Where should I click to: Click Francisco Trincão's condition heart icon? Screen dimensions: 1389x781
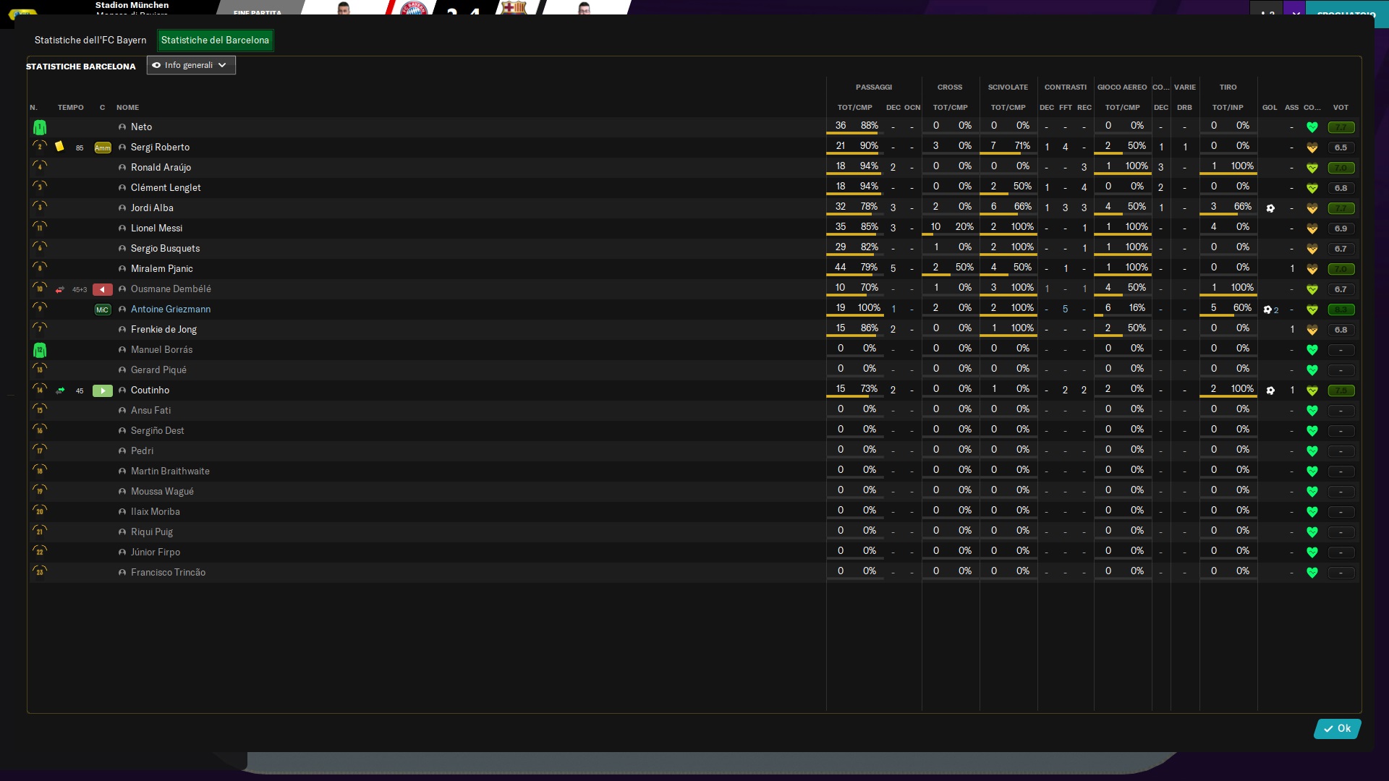[1312, 573]
